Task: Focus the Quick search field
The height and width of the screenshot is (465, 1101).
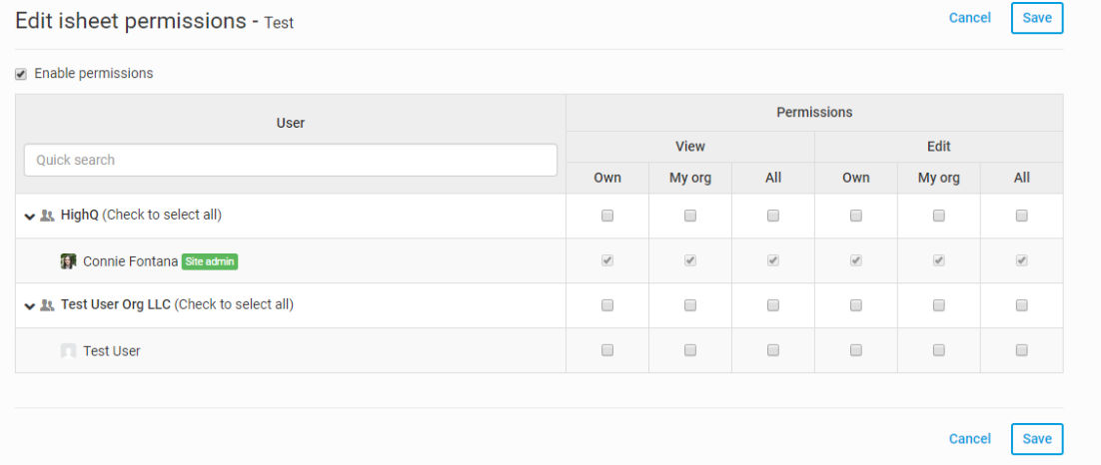Action: [x=291, y=160]
